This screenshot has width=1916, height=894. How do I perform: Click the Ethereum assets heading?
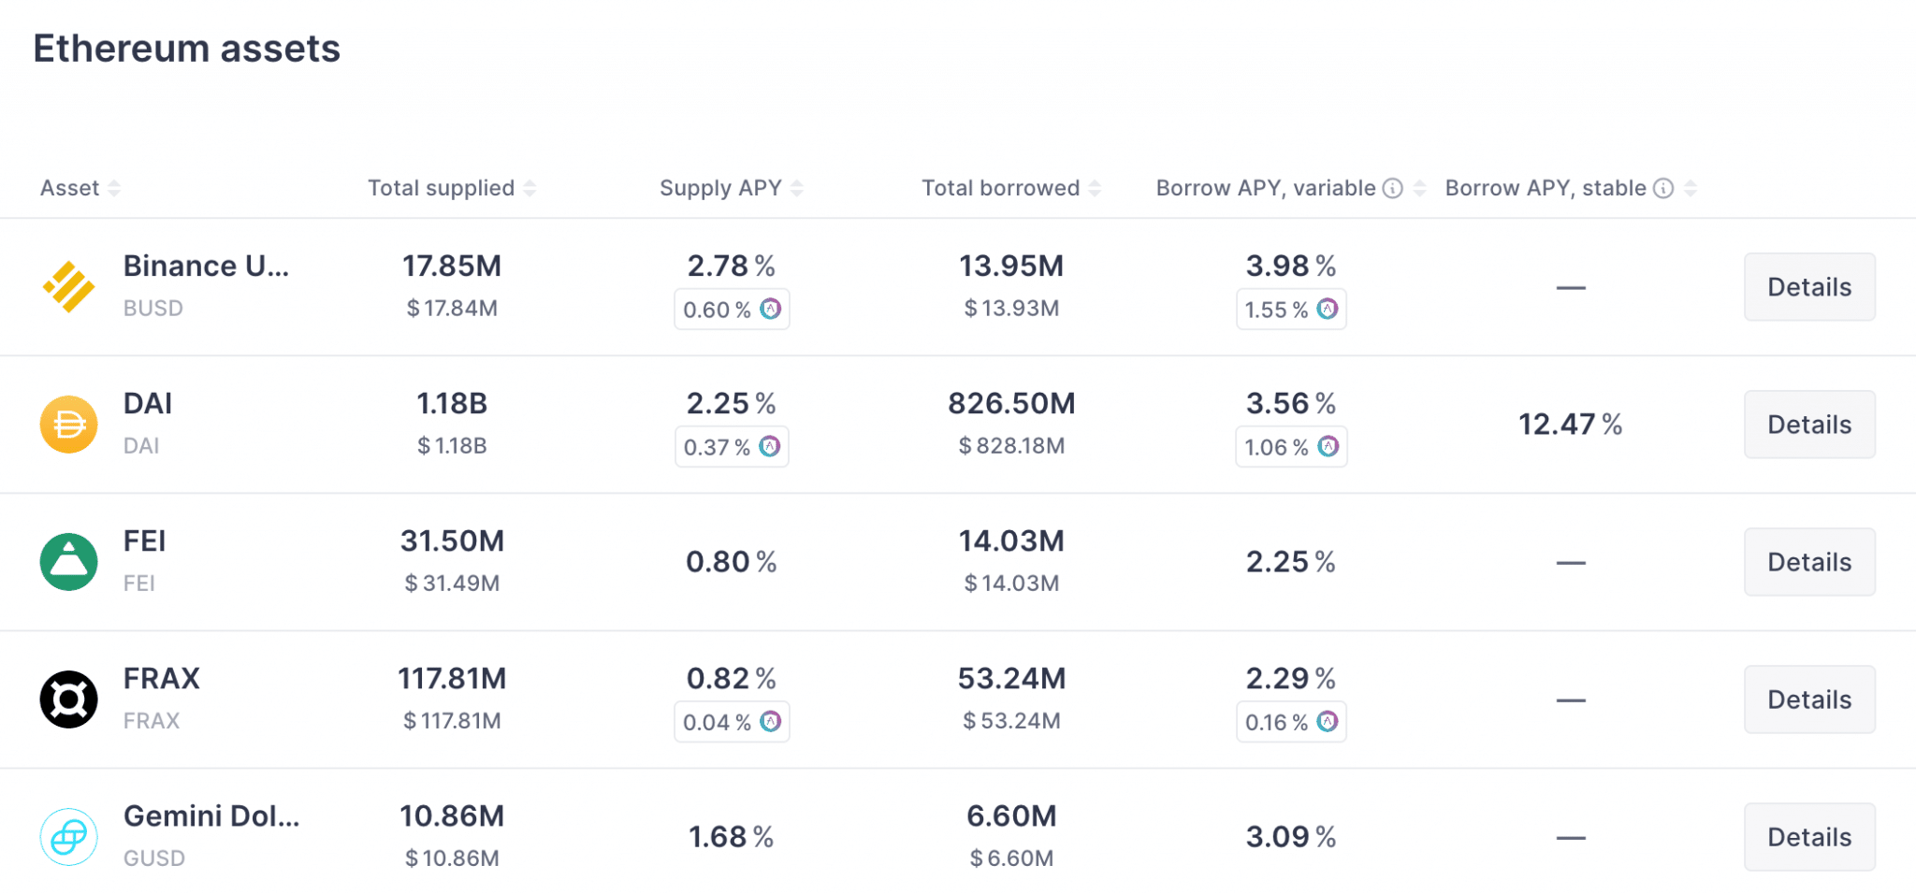pos(187,49)
